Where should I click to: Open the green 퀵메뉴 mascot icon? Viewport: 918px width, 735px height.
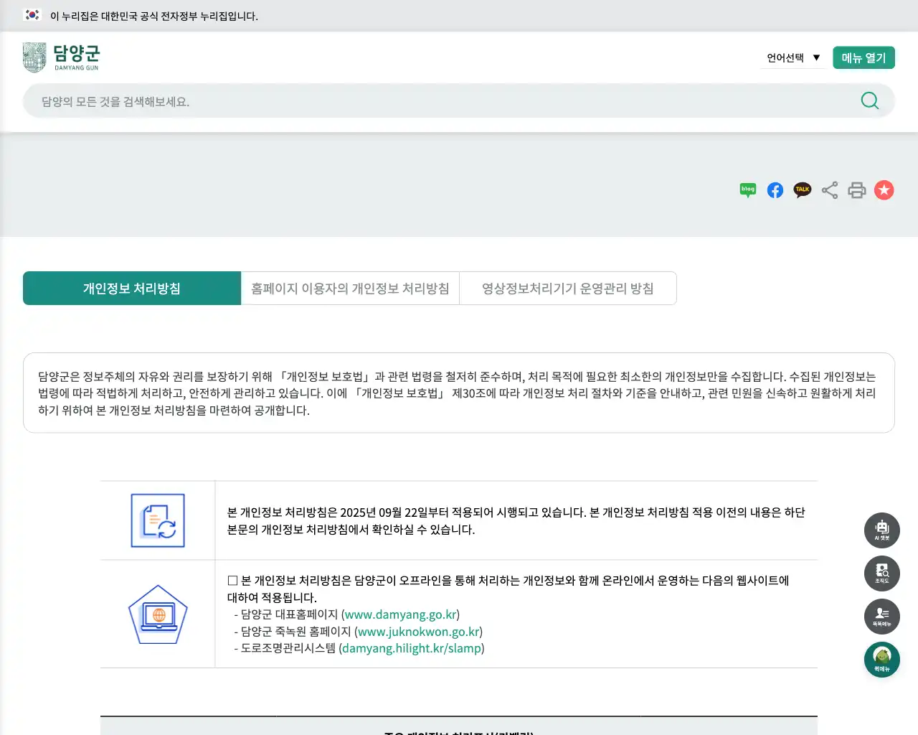point(882,659)
